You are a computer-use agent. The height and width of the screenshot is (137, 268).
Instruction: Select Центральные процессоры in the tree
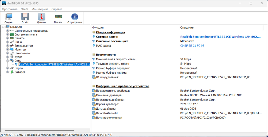[x=31, y=31]
